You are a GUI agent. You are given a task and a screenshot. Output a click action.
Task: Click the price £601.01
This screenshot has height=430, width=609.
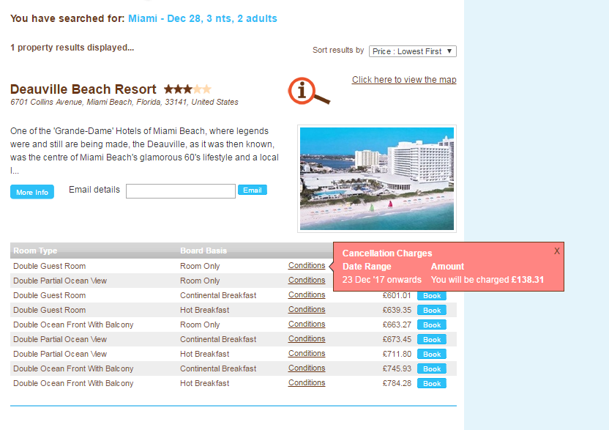[397, 295]
